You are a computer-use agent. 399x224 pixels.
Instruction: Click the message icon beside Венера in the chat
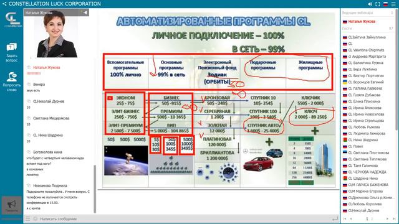pyautogui.click(x=29, y=85)
